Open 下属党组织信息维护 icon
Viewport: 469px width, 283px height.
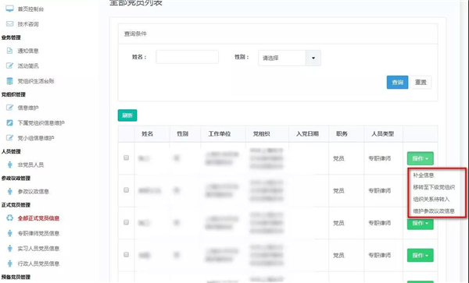[9, 122]
